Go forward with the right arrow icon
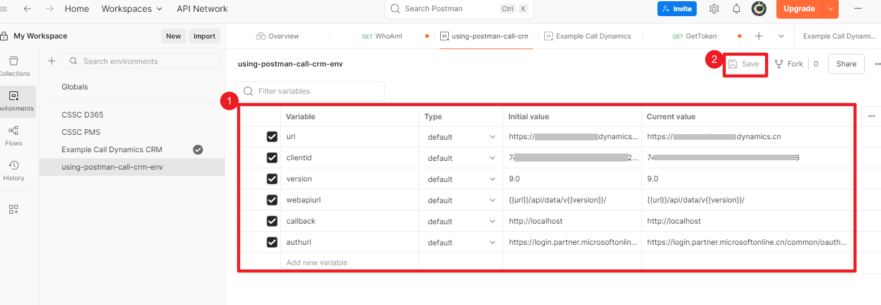881x305 pixels. click(x=50, y=9)
